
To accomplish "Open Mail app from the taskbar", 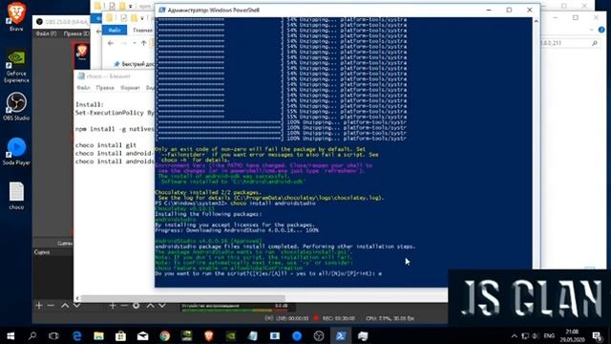I will click(142, 335).
